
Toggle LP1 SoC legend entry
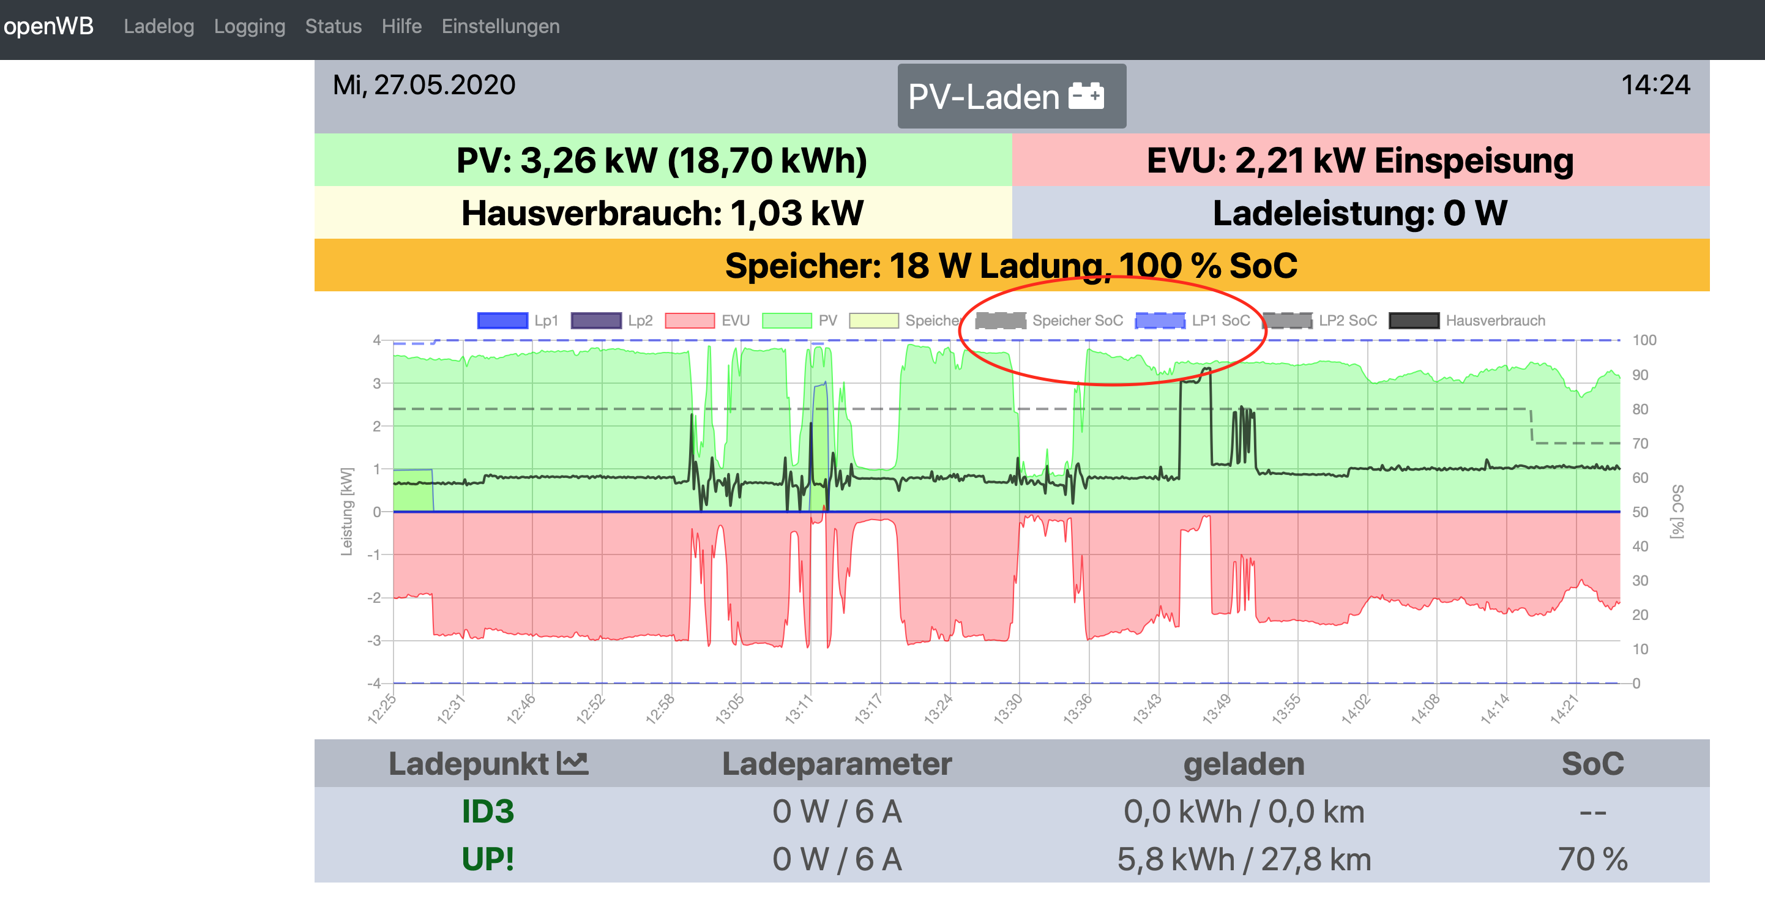(x=1160, y=321)
